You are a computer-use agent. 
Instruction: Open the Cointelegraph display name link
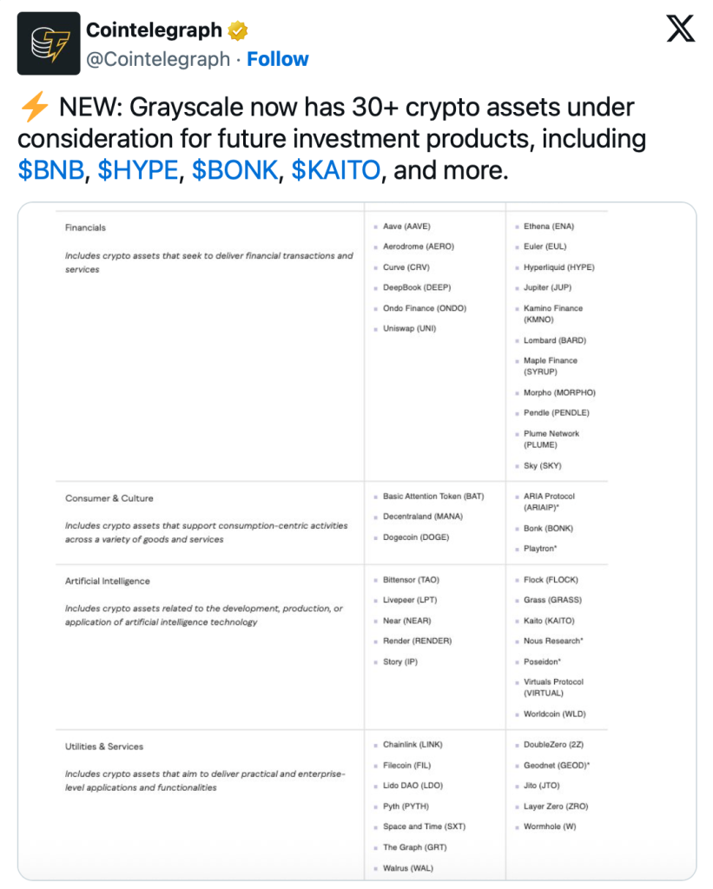pyautogui.click(x=154, y=30)
